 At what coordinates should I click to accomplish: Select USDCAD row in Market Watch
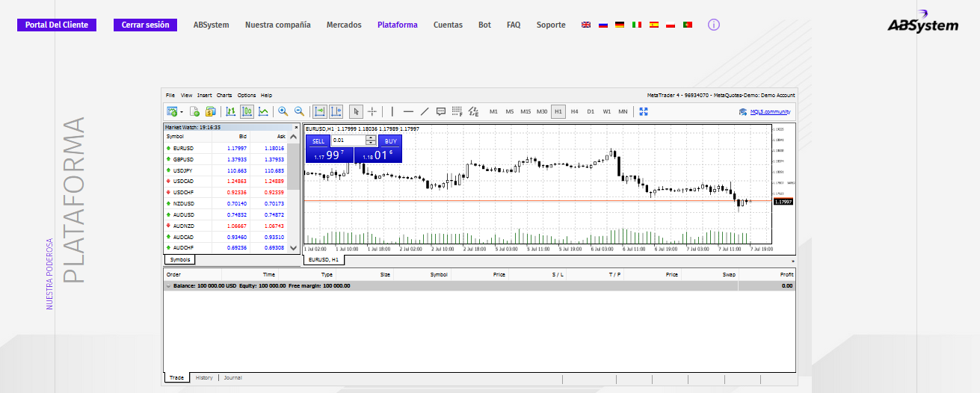tap(226, 182)
